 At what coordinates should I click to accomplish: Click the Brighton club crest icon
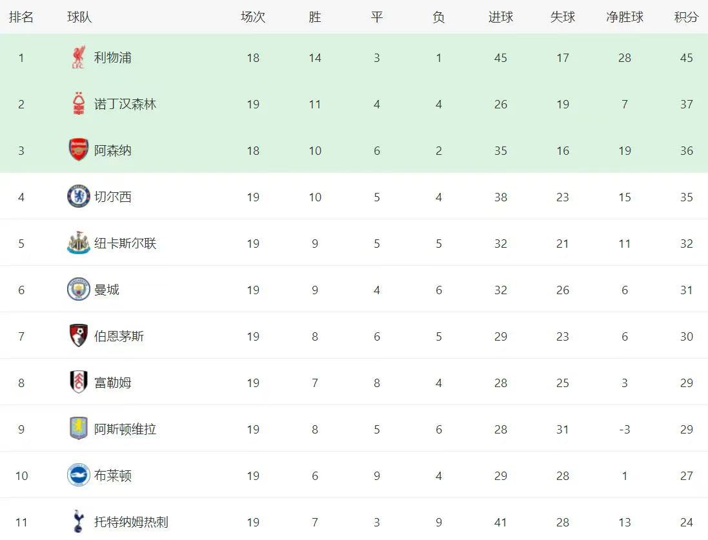pyautogui.click(x=78, y=475)
